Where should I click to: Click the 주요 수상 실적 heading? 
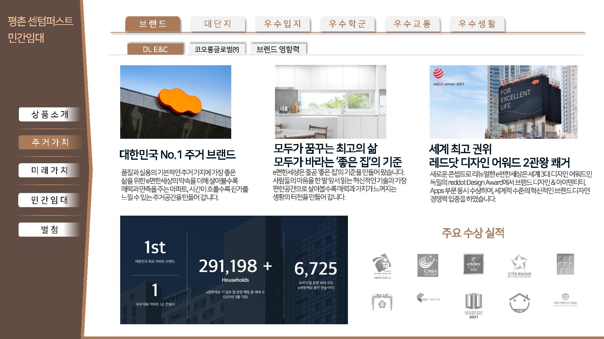click(x=473, y=233)
